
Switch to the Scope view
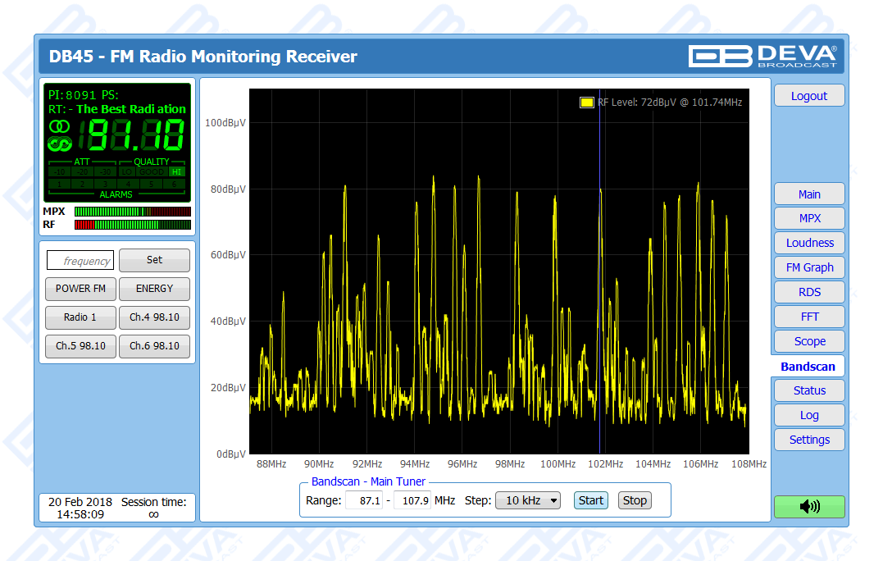tap(808, 342)
